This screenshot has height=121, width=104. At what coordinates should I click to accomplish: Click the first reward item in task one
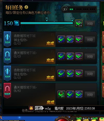(x=61, y=39)
